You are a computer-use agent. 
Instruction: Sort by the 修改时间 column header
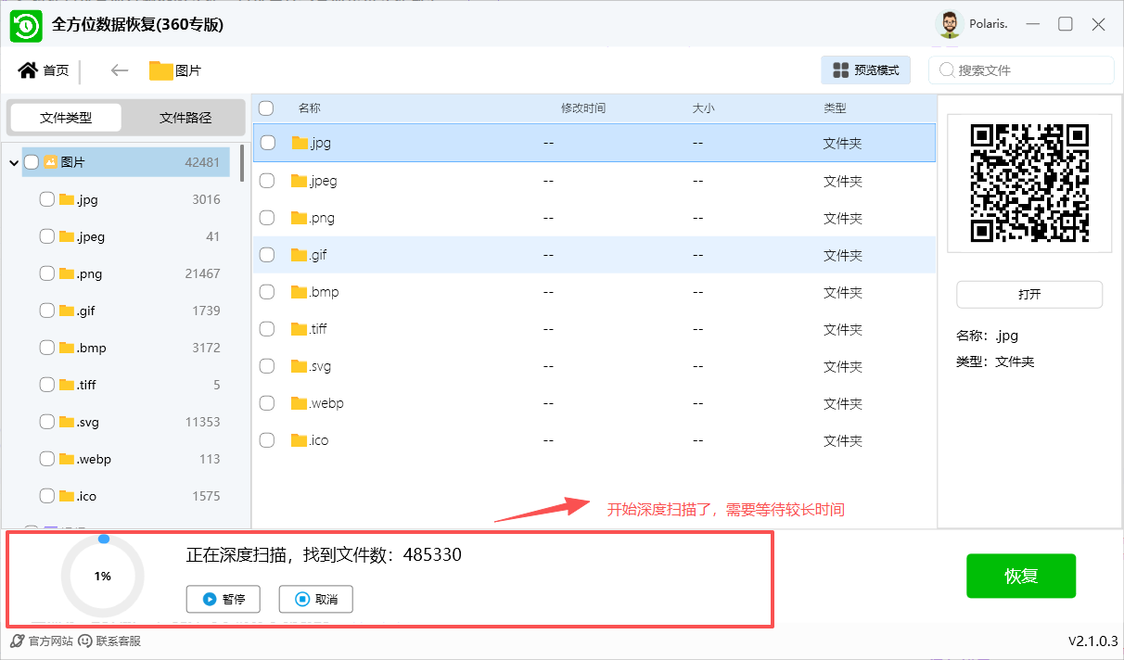coord(582,108)
